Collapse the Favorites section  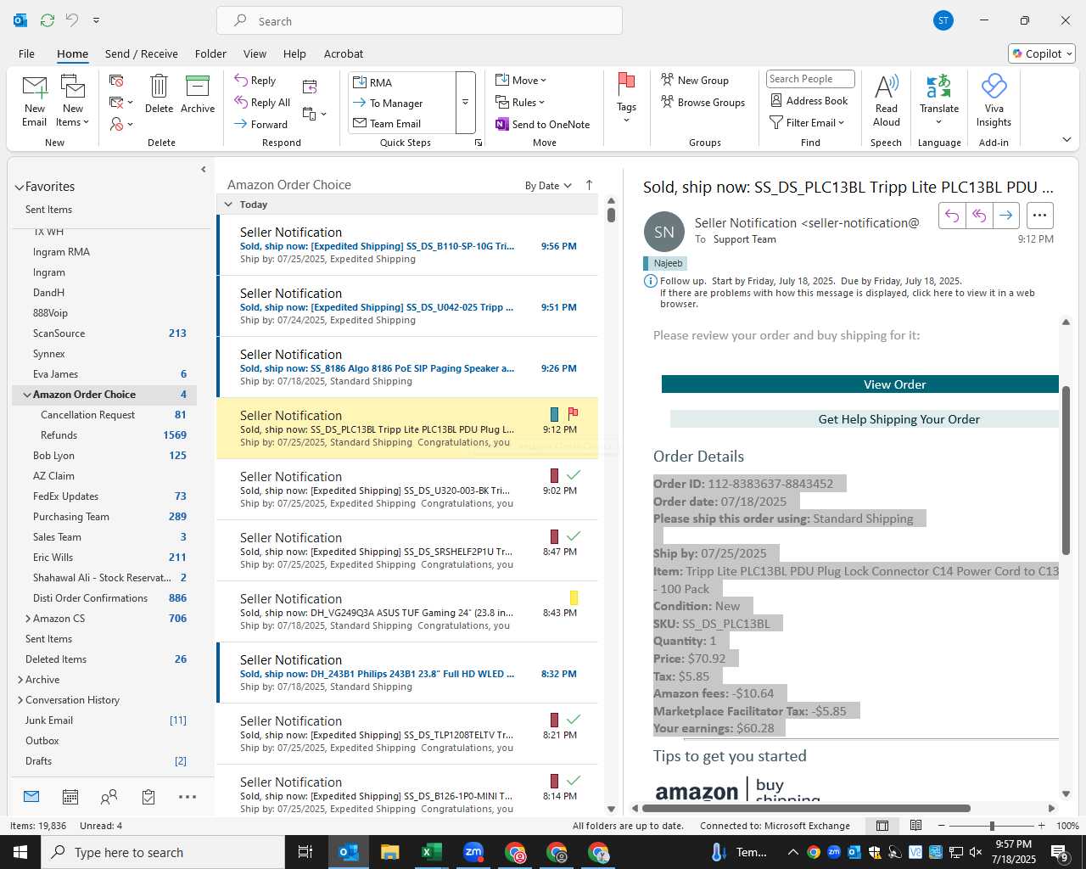coord(20,188)
